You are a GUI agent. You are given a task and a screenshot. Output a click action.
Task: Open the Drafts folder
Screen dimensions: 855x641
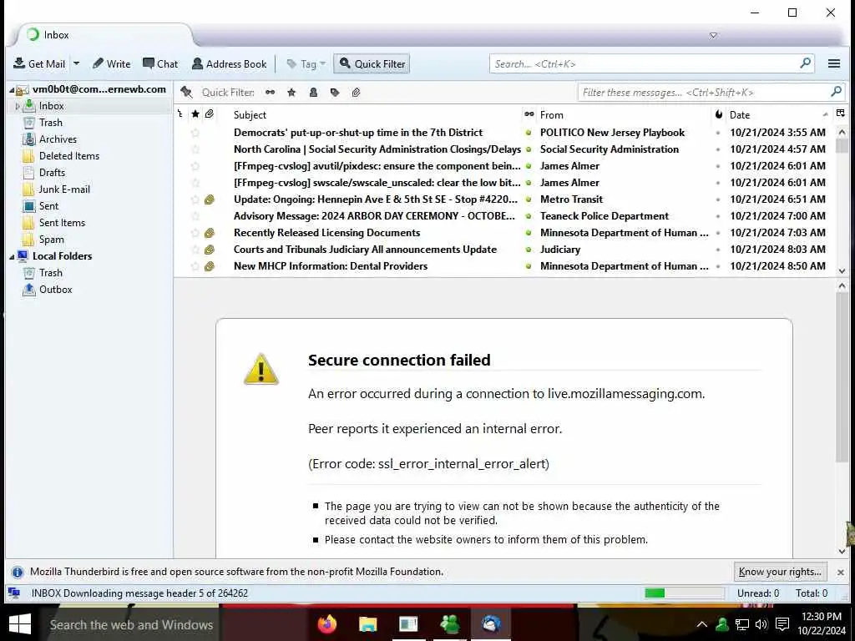(52, 172)
